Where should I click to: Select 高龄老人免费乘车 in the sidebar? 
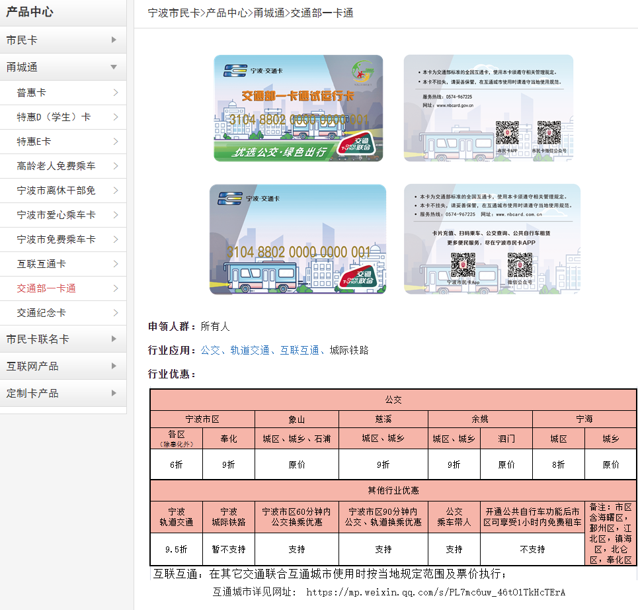(63, 166)
